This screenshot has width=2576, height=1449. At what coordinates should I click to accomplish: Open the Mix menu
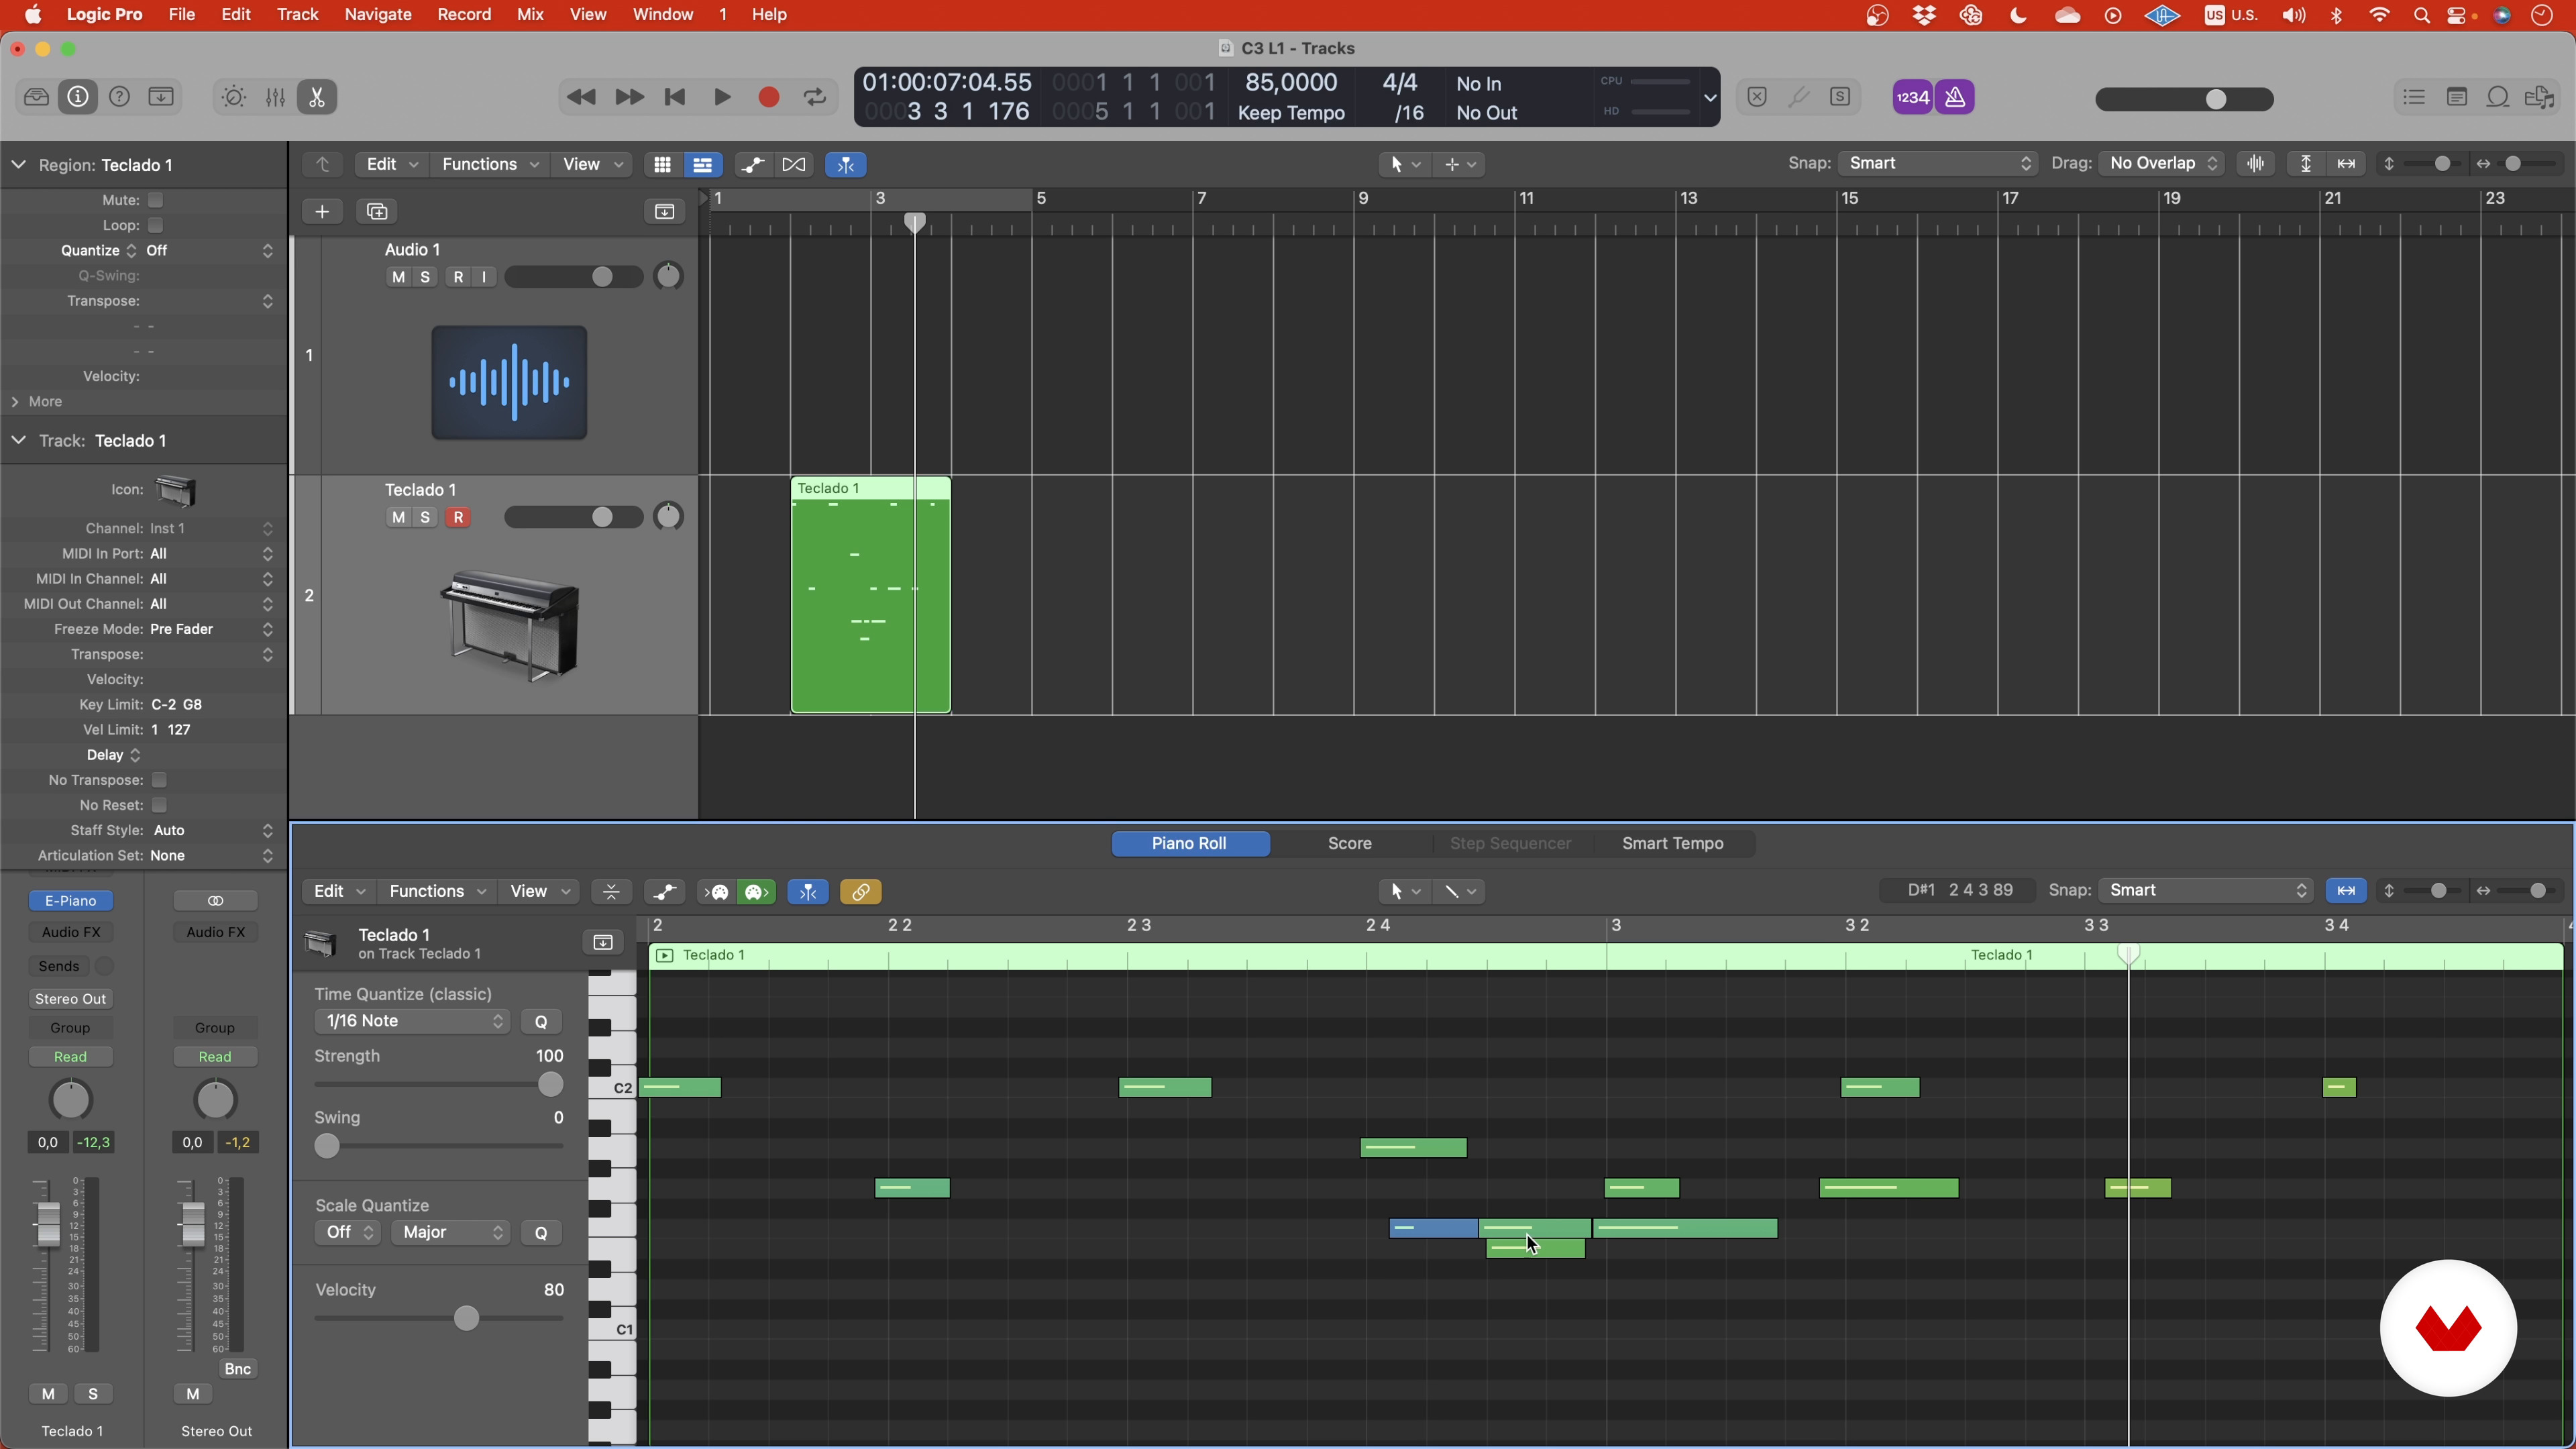530,15
